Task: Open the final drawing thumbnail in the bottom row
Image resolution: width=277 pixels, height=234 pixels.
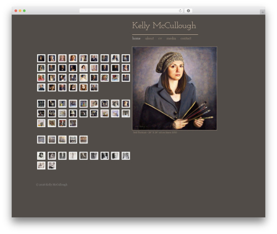Action: click(52, 165)
